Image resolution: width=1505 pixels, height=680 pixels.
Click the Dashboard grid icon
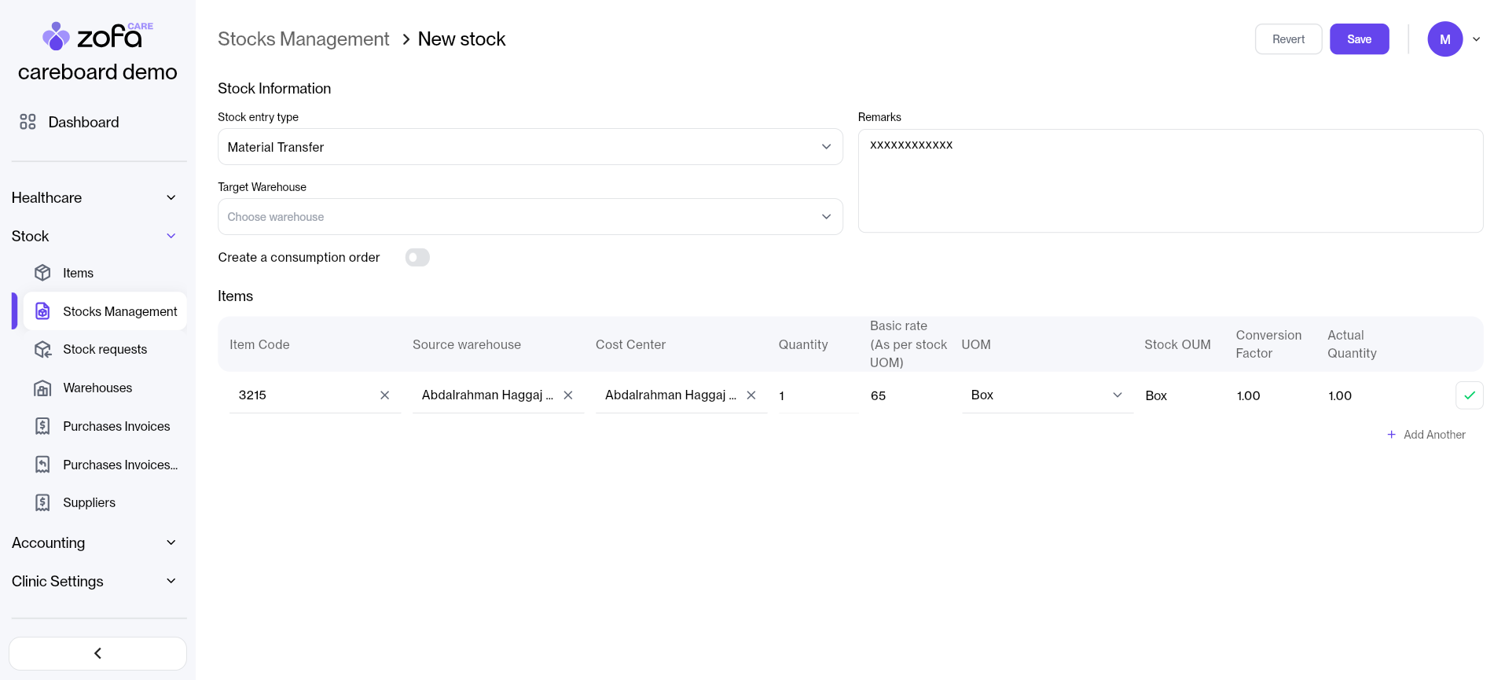coord(28,122)
